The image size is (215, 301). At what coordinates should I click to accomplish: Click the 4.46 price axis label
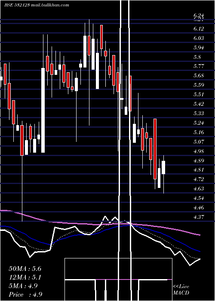pyautogui.click(x=199, y=208)
